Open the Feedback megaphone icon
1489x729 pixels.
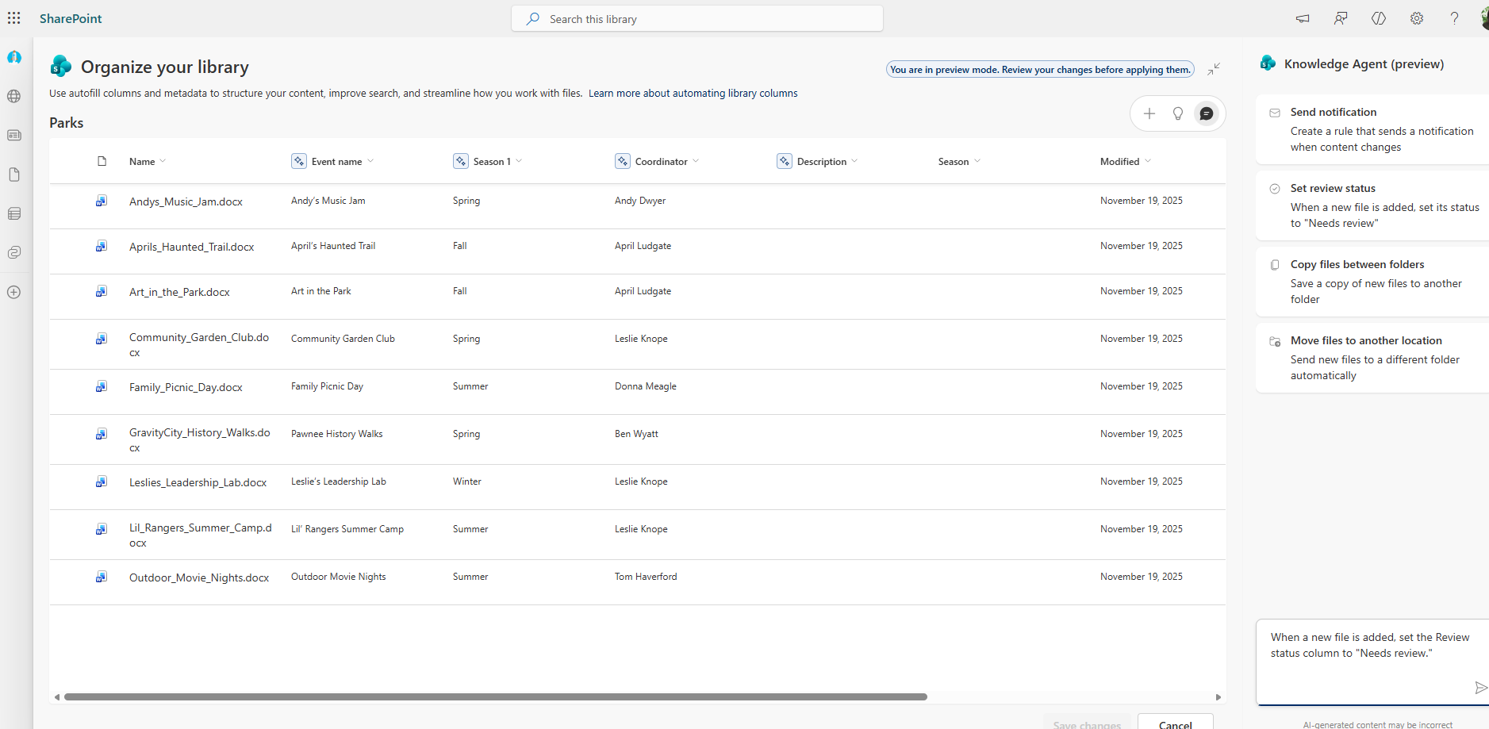point(1302,18)
